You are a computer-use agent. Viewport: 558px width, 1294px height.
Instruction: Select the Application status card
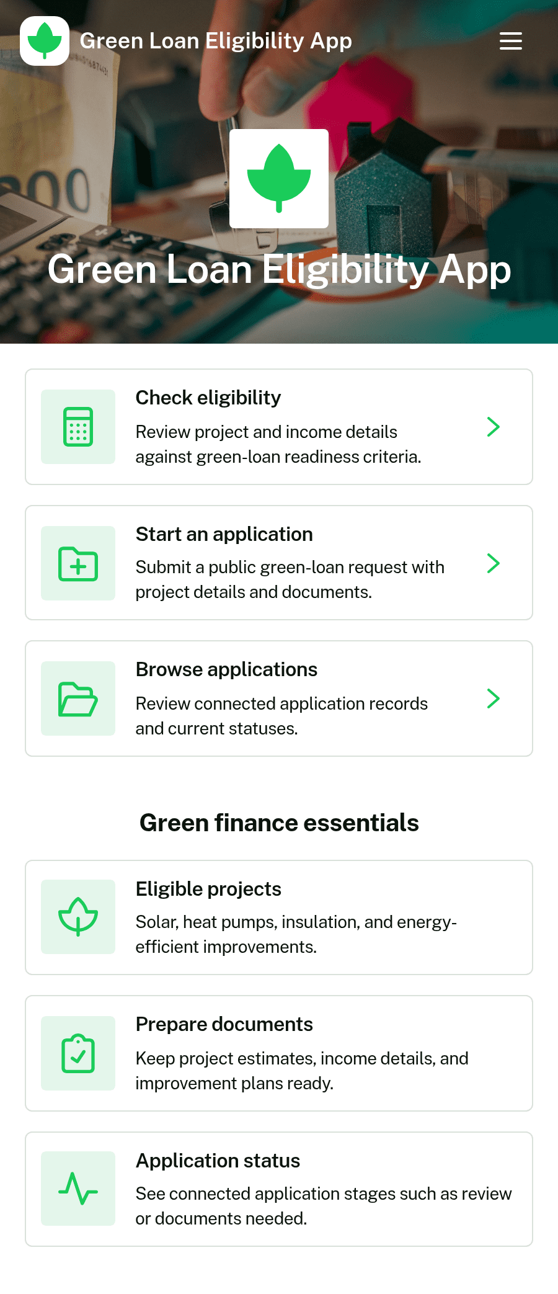(x=279, y=1189)
